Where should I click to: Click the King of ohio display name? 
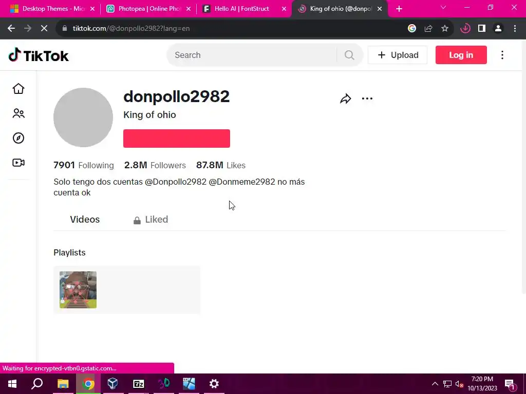[x=149, y=115]
